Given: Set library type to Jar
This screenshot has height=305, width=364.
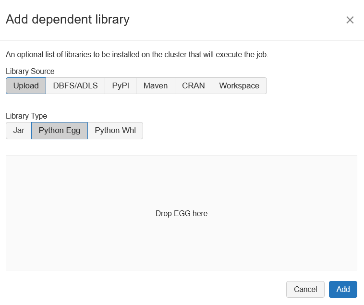Looking at the screenshot, I should click(19, 131).
